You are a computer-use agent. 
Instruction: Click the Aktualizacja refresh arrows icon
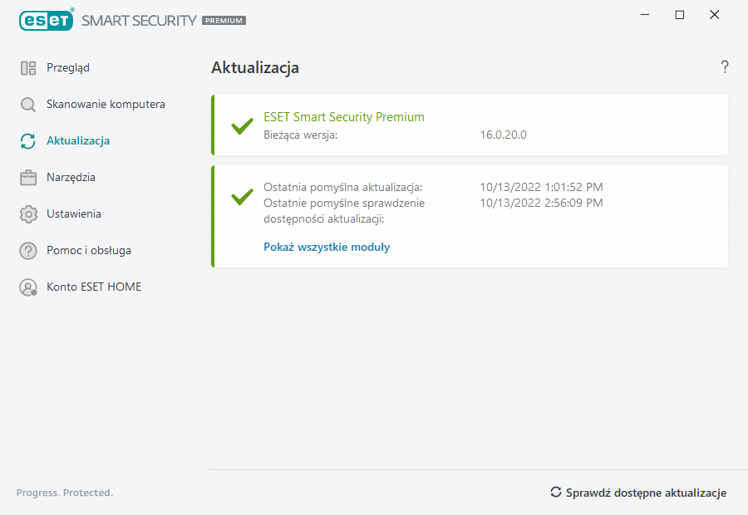click(28, 141)
